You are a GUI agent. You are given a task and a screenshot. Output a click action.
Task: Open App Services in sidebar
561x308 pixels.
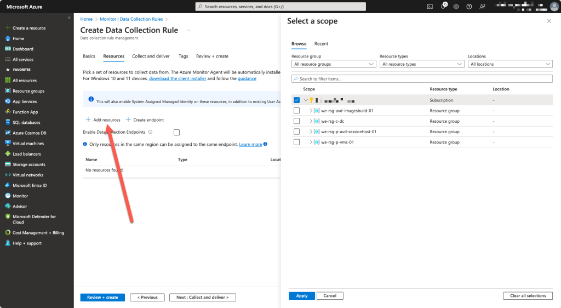click(24, 101)
